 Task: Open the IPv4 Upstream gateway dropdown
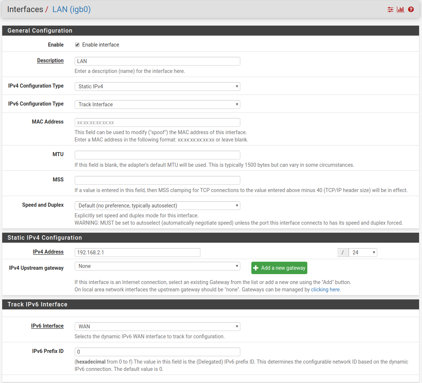tap(157, 266)
